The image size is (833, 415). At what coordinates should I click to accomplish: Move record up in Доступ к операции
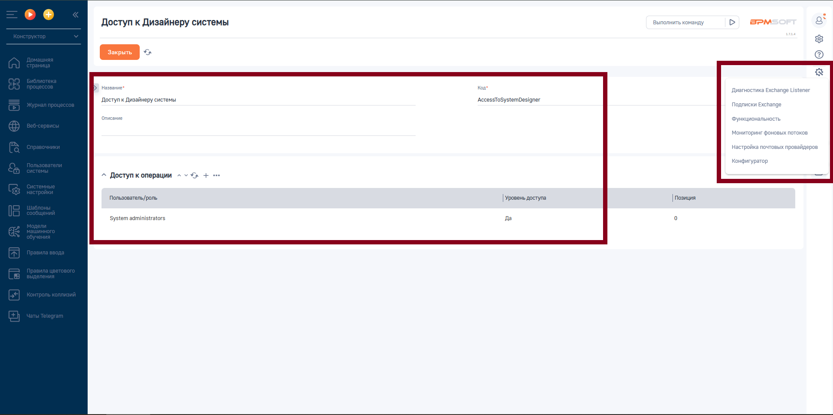179,175
